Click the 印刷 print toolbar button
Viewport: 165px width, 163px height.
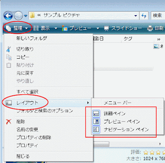click(156, 28)
